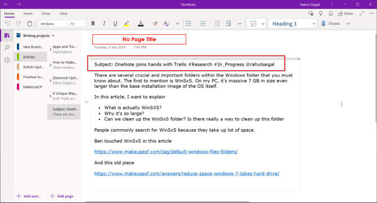Toggle Italic formatting
Screen dimensions: 377x203
[x=104, y=24]
